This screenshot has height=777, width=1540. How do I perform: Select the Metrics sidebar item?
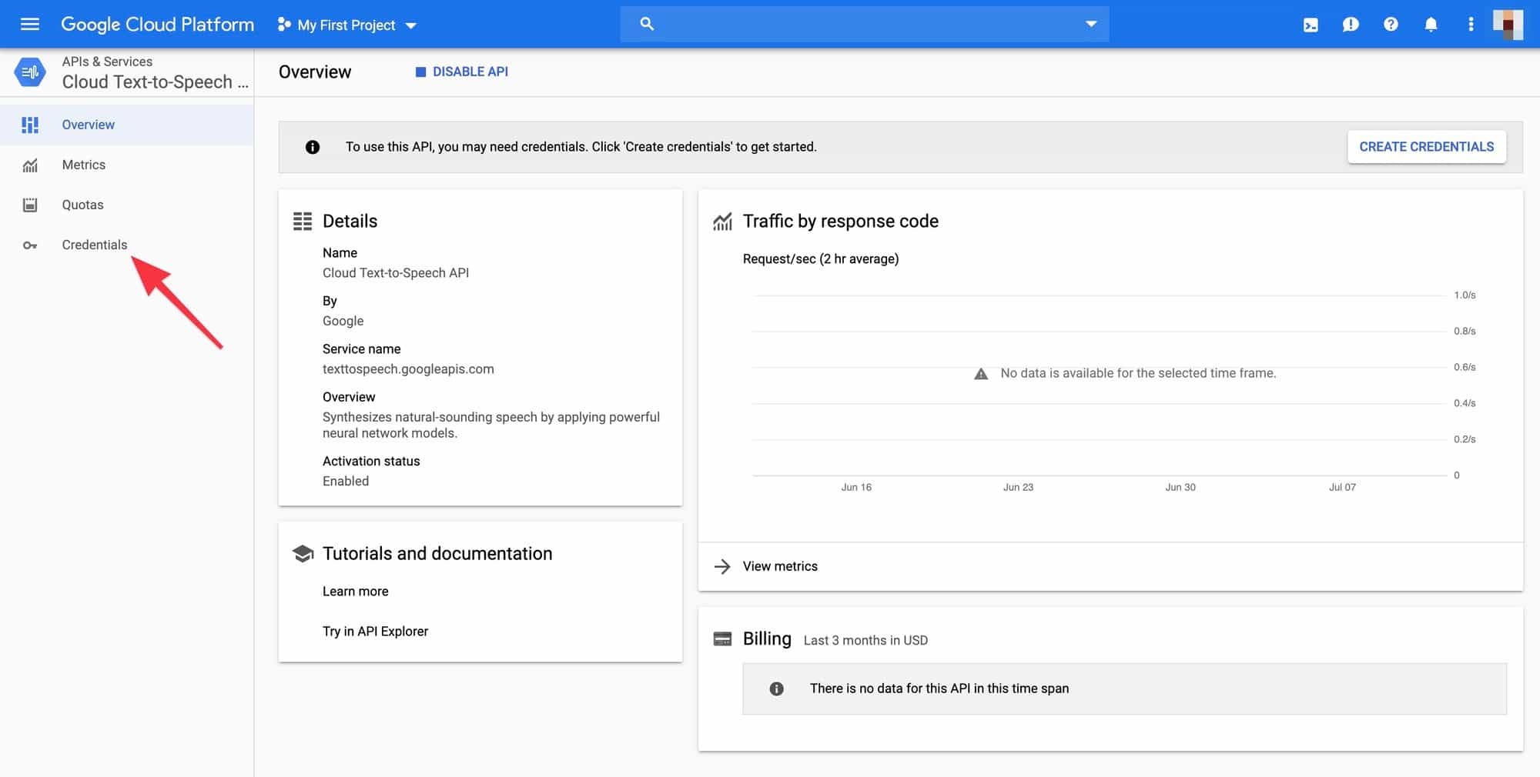126,165
